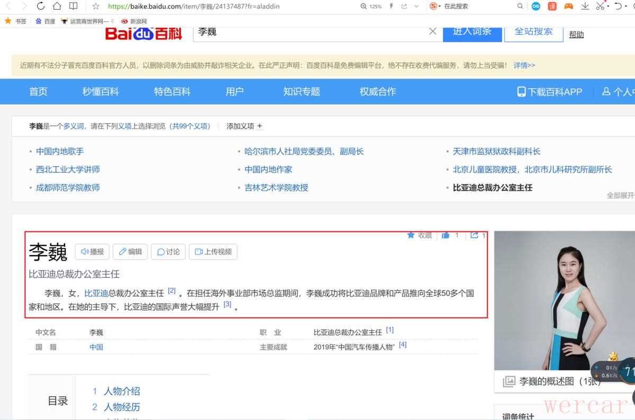The height and width of the screenshot is (420, 635).
Task: Click the 收藏 star icon on article
Action: [411, 235]
